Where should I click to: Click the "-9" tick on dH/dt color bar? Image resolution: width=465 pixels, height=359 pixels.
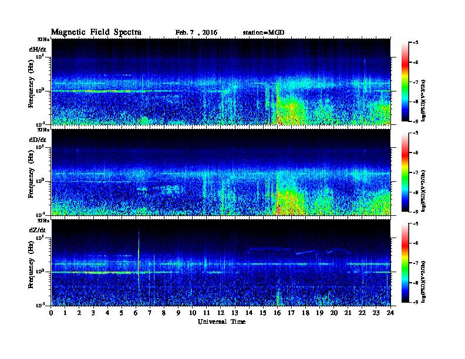point(416,121)
